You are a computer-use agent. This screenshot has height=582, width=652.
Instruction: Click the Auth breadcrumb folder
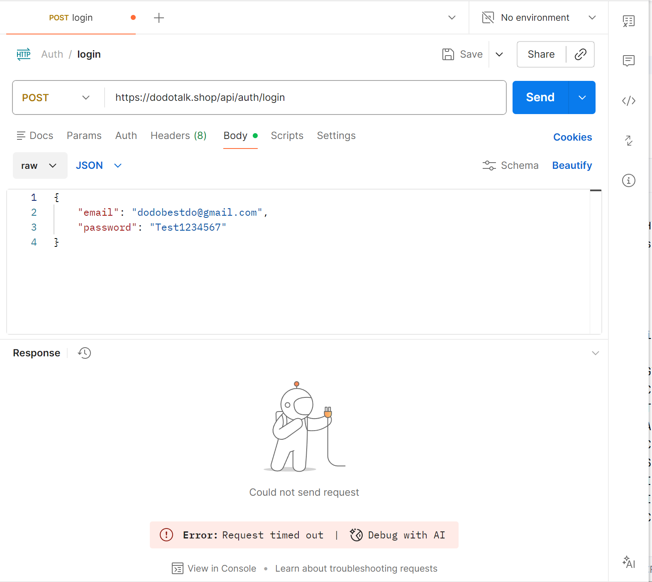coord(52,54)
